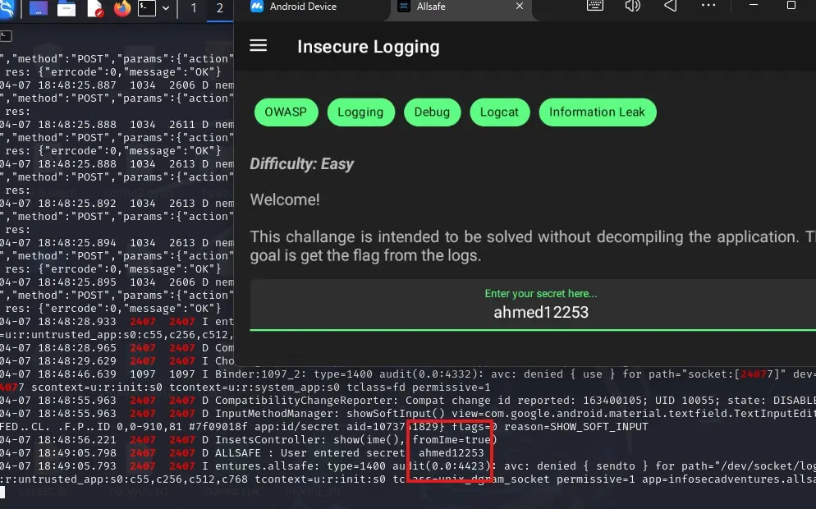
Task: Click 'ALLSAFE : User entered secret' log line
Action: tap(242, 453)
